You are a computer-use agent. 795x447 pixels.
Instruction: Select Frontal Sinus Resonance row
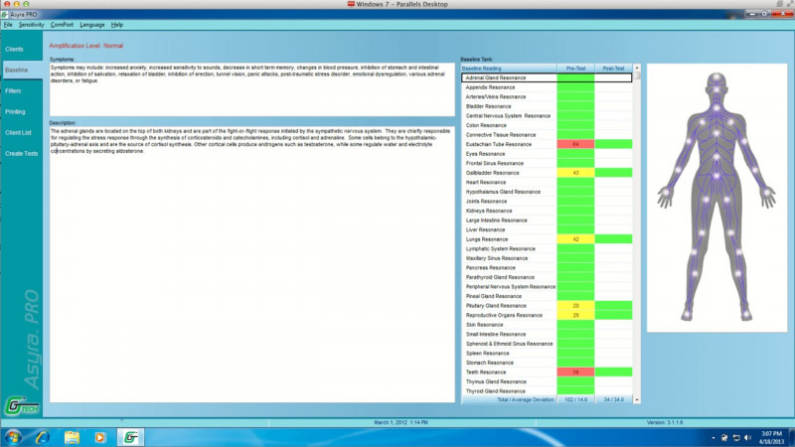click(547, 163)
